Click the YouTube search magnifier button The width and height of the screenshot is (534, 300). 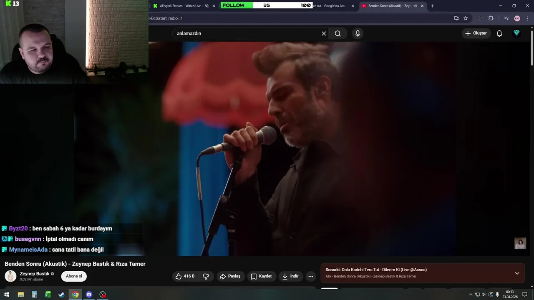coord(338,33)
